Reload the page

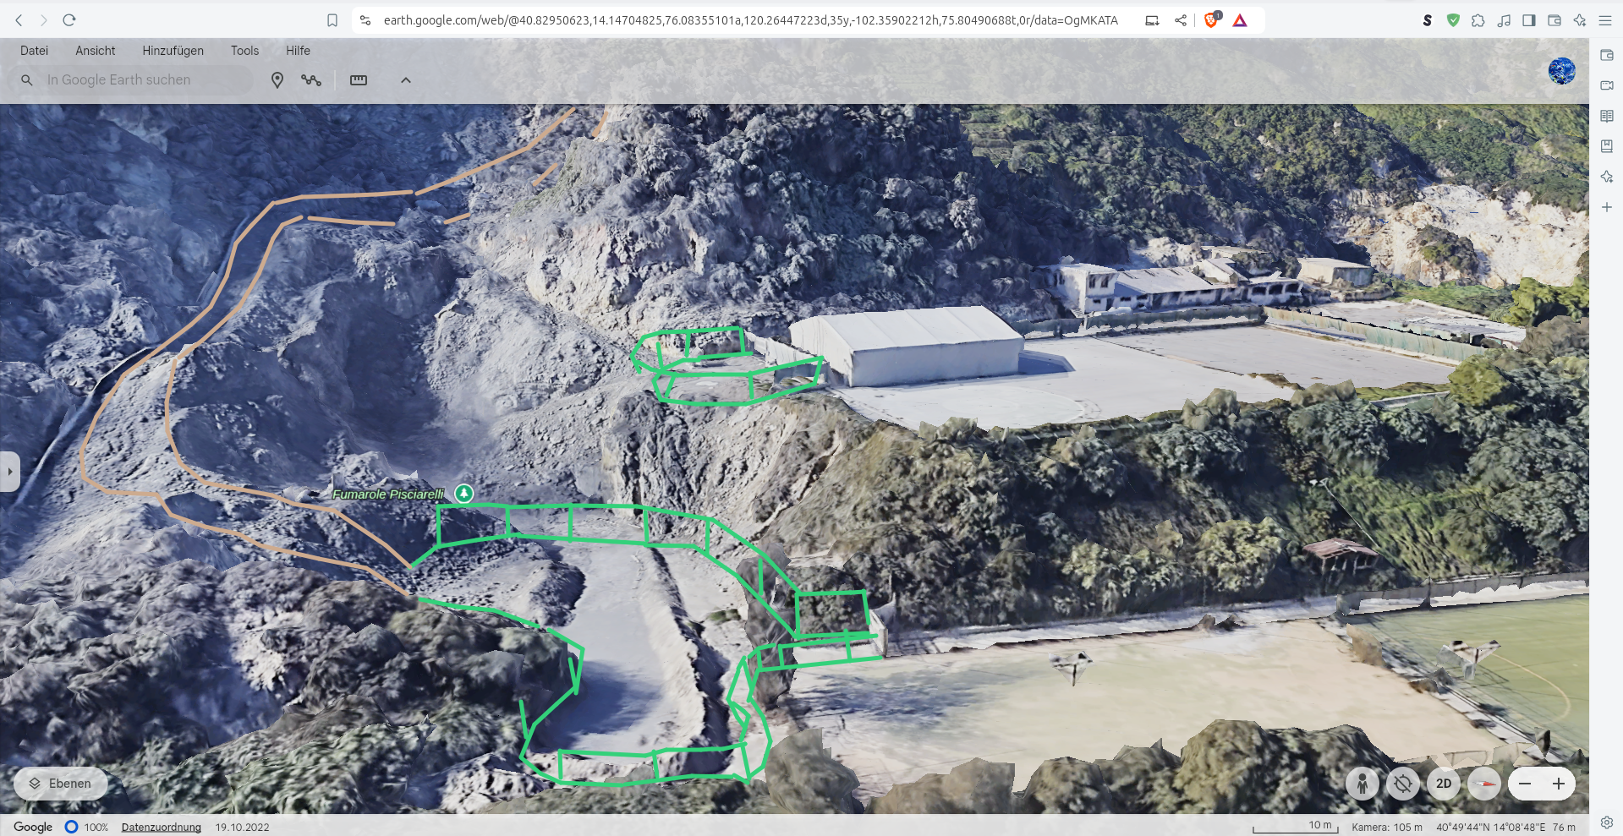tap(69, 20)
